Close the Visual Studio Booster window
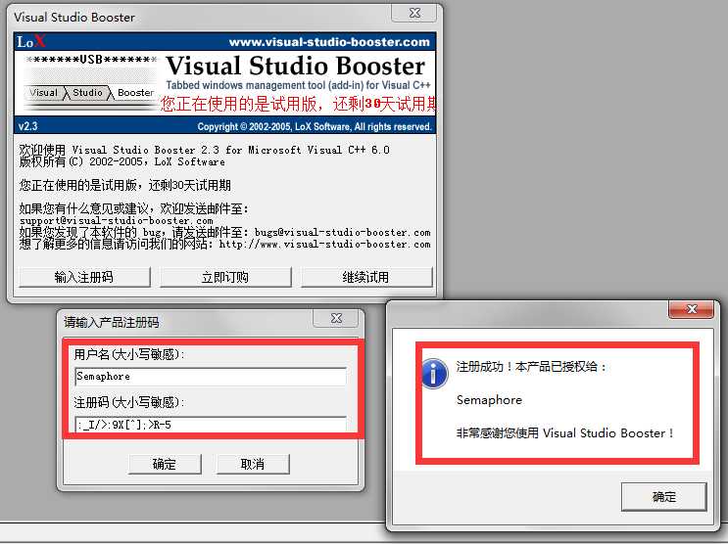728x544 pixels. tap(414, 13)
